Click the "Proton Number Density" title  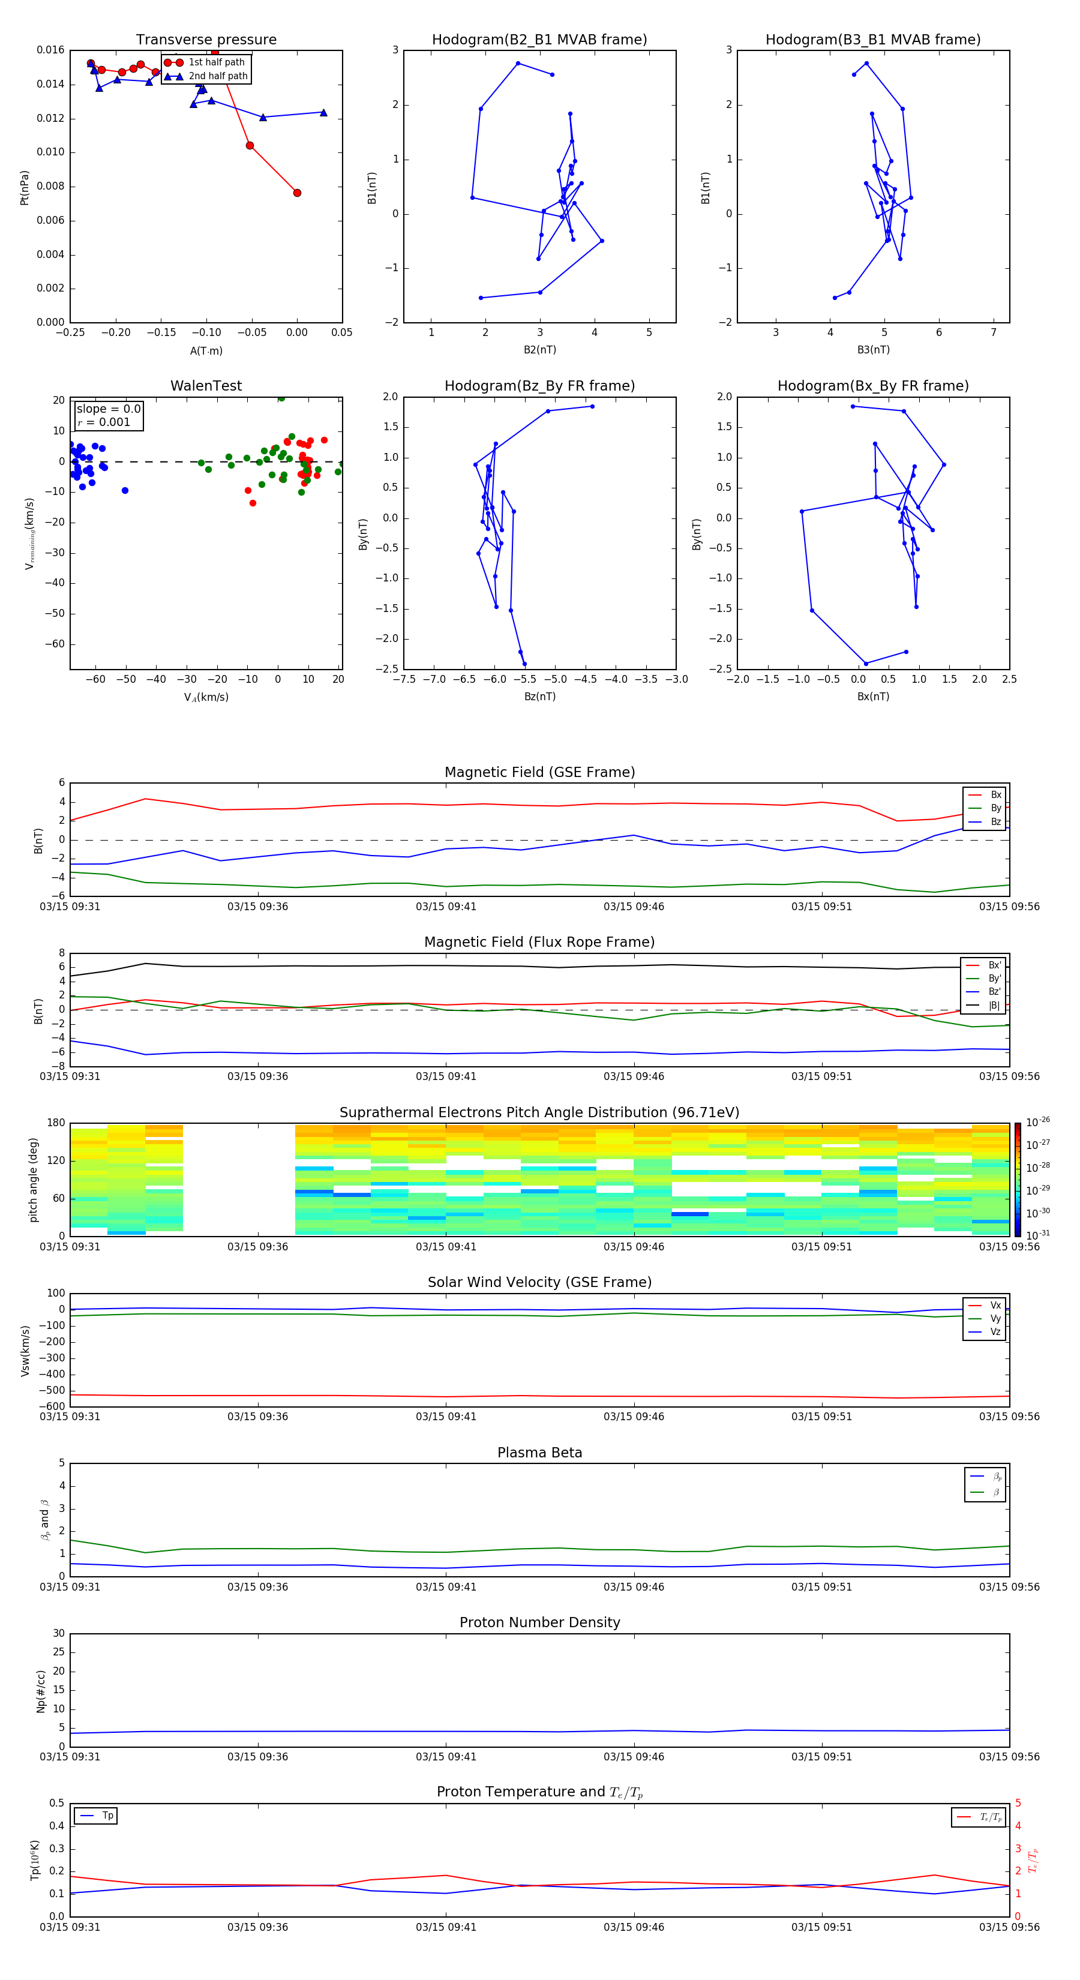coord(539,1622)
